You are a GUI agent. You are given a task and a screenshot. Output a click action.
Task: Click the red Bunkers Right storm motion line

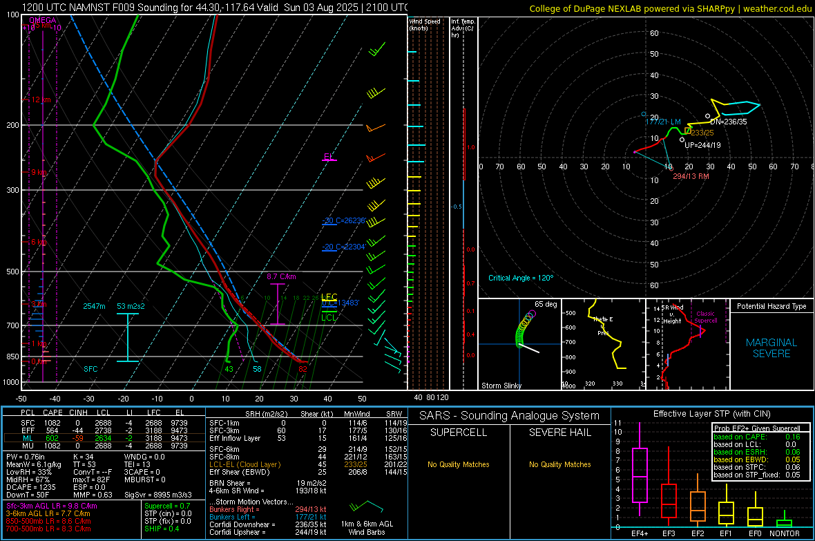coord(268,509)
